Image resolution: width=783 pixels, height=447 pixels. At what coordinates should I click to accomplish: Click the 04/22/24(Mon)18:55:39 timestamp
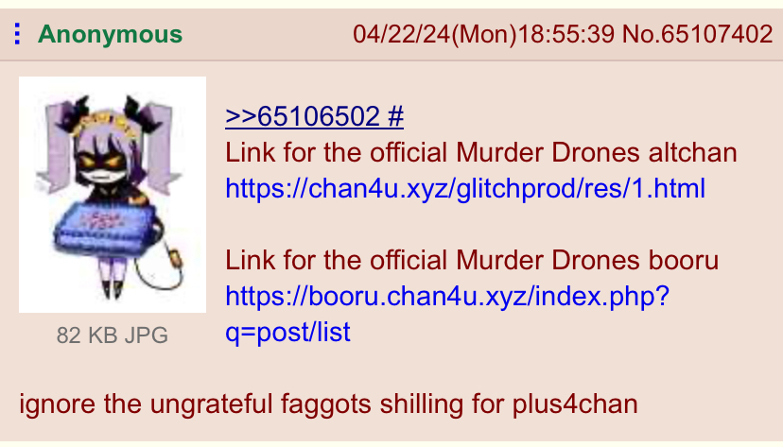click(483, 34)
